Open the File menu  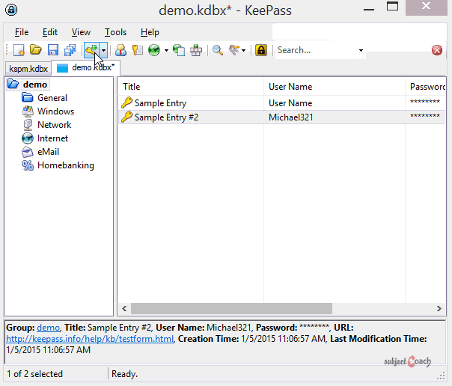22,32
